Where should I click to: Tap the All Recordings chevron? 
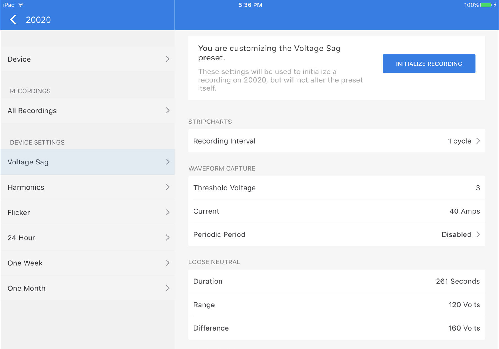[x=167, y=110]
